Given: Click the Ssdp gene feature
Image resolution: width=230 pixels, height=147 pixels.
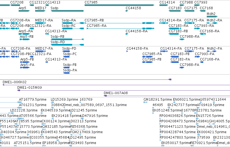Looking at the screenshot, I should (67, 11).
